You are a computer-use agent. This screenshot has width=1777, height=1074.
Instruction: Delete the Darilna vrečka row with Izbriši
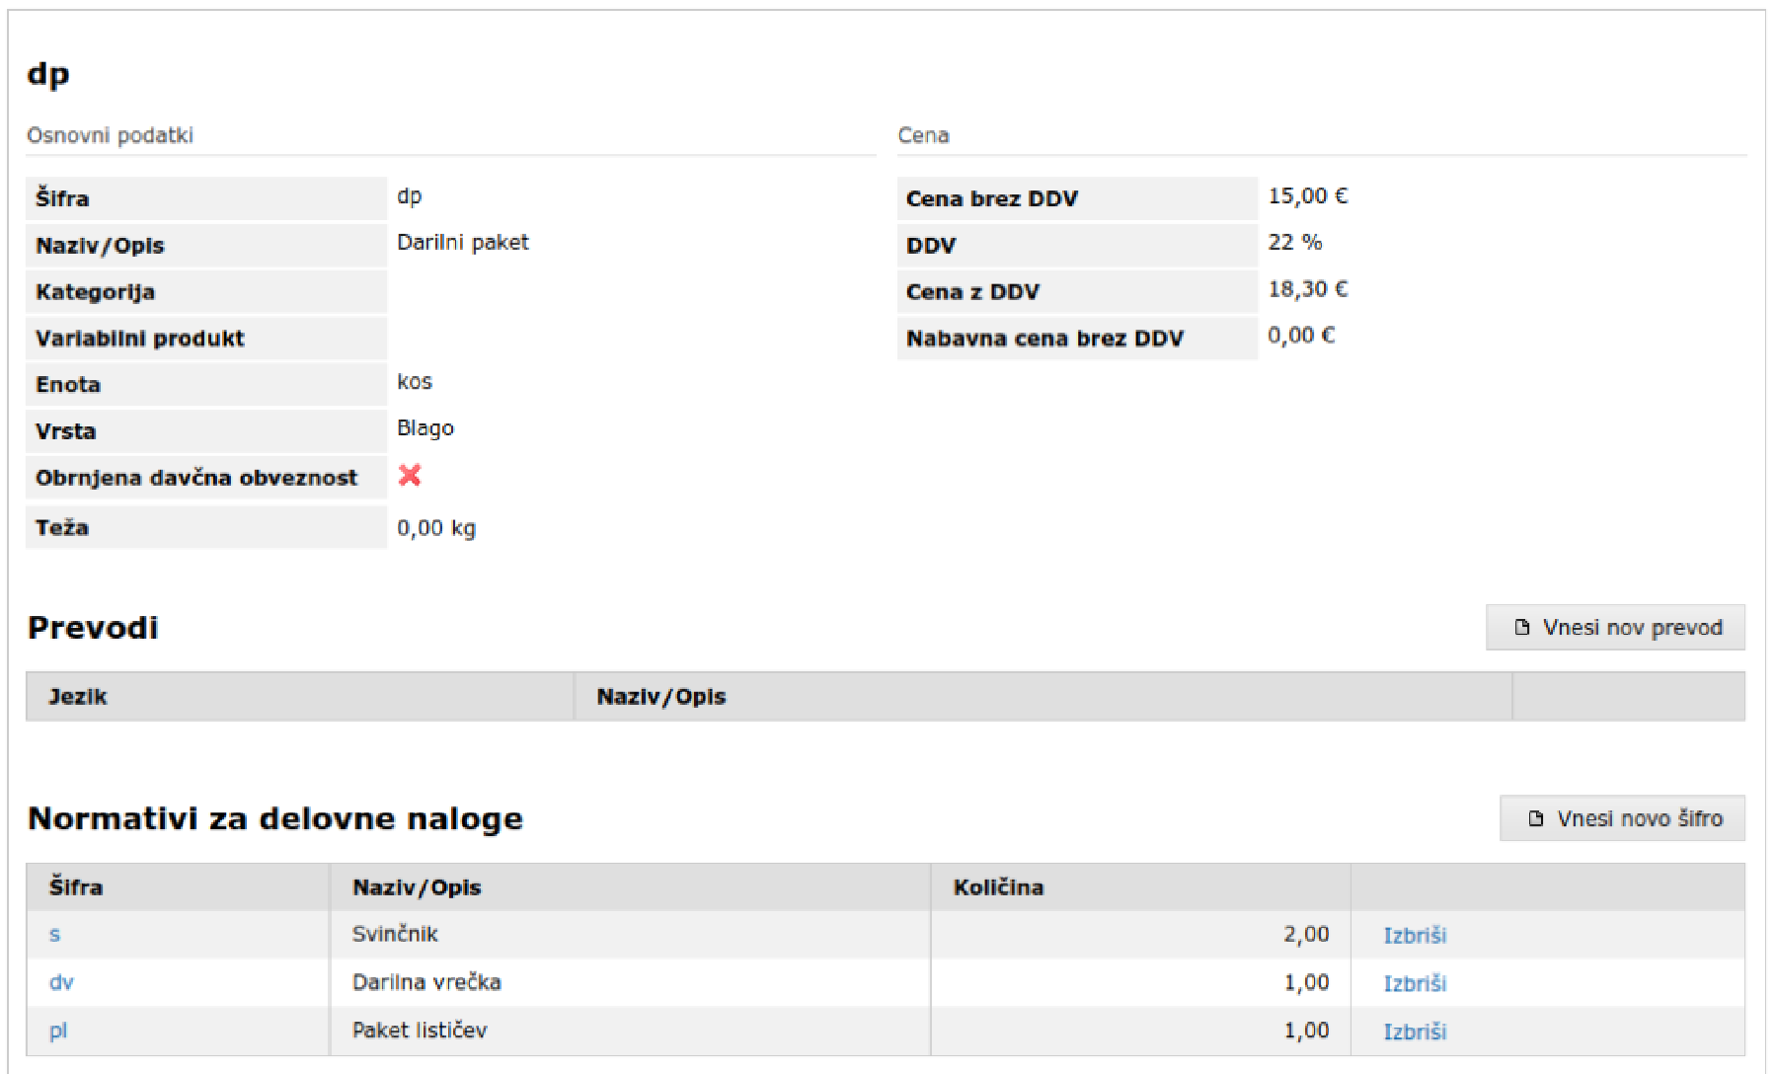1414,983
